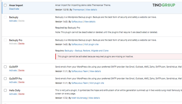Click the 'Required by: Backuply Pro' text
The height and width of the screenshot is (104, 182).
68,28
